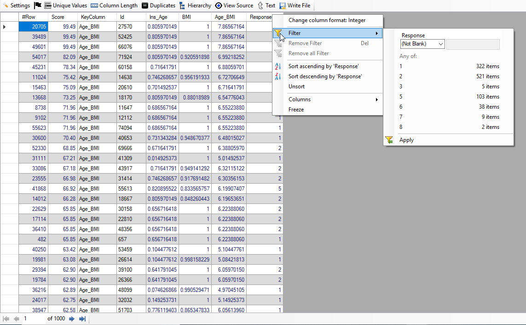Open the (Not Blank) filter operator dropdown
Viewport: 526px width, 325px height.
pos(422,44)
